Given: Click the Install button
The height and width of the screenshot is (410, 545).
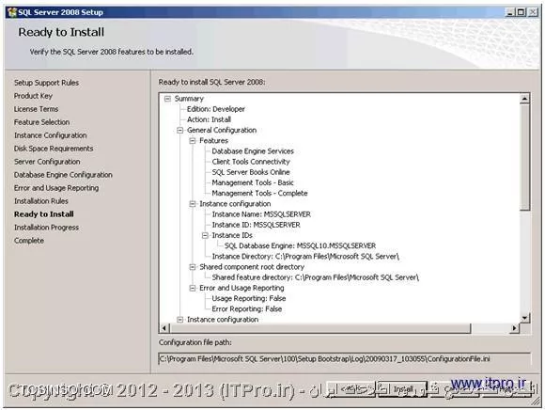Looking at the screenshot, I should pos(402,389).
